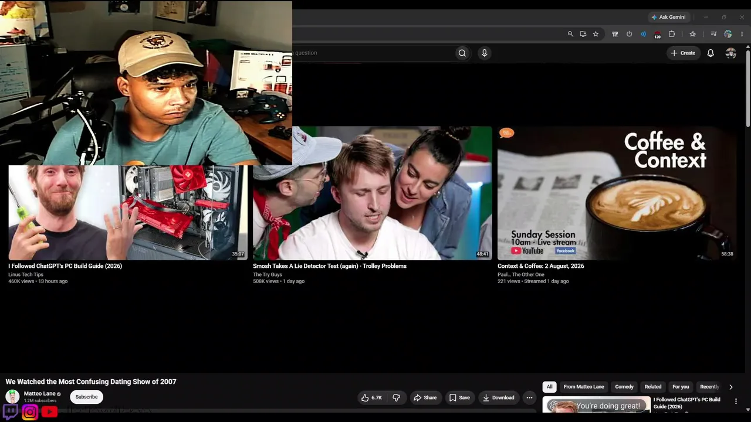751x422 pixels.
Task: Open YouTube notifications bell
Action: pos(711,53)
